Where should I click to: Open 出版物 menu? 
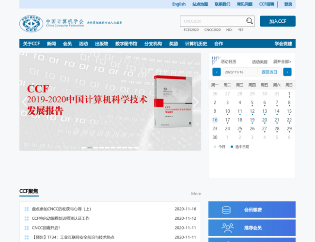pyautogui.click(x=101, y=44)
